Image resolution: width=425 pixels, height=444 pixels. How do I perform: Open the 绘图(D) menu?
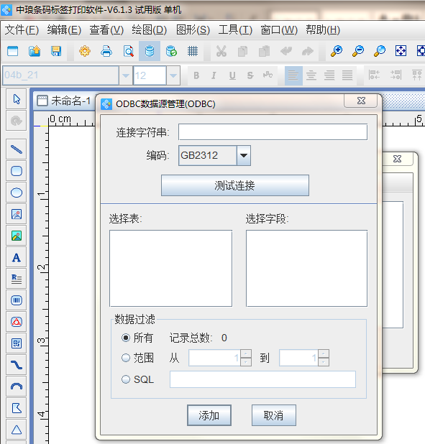150,29
